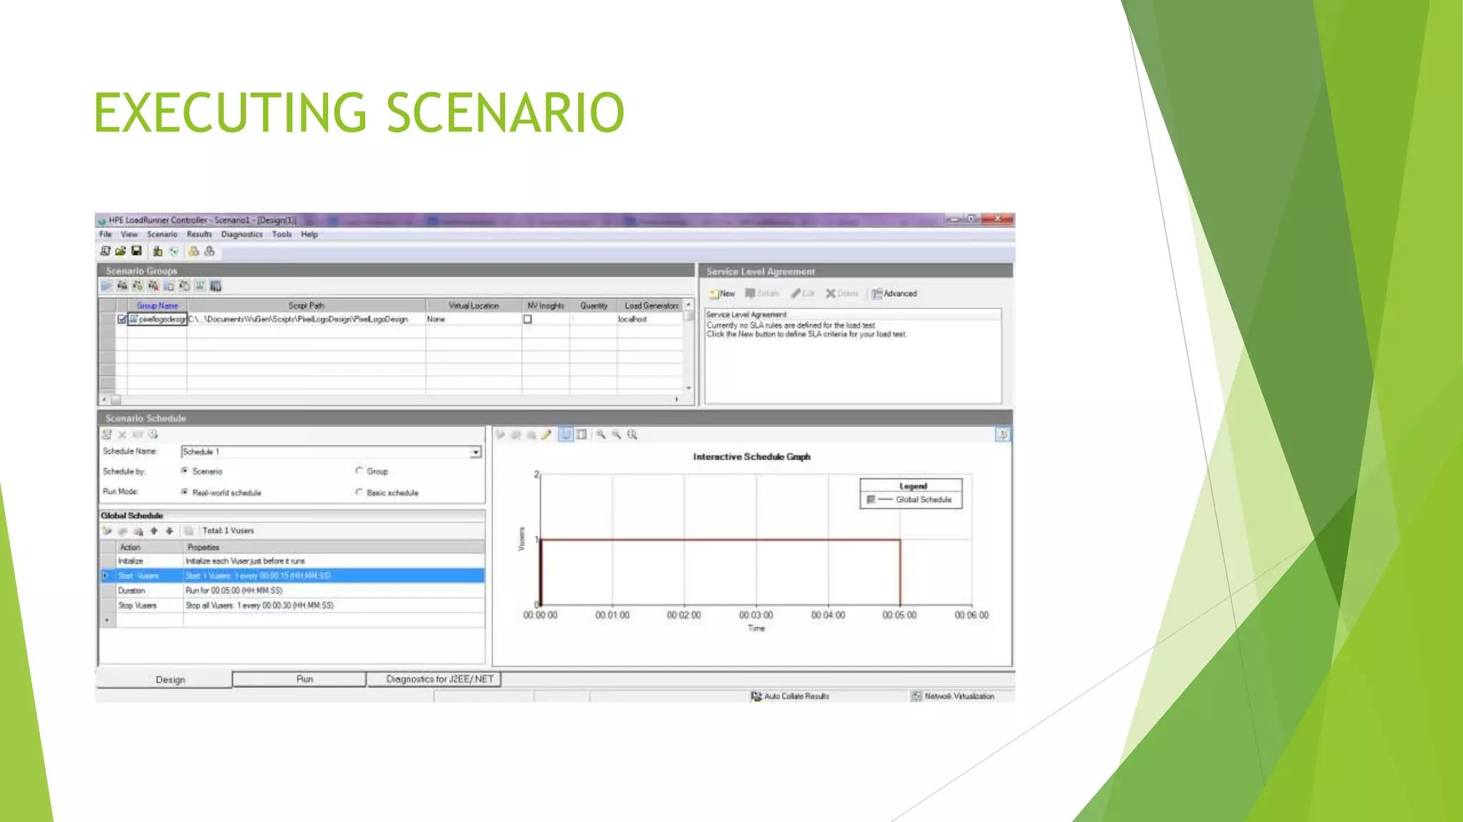This screenshot has height=822, width=1463.
Task: Click the zoom in magnifier above schedule graph
Action: (601, 435)
